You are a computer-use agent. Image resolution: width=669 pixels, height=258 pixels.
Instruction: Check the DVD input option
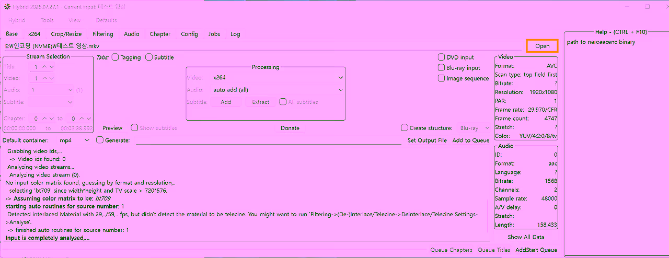click(x=442, y=57)
